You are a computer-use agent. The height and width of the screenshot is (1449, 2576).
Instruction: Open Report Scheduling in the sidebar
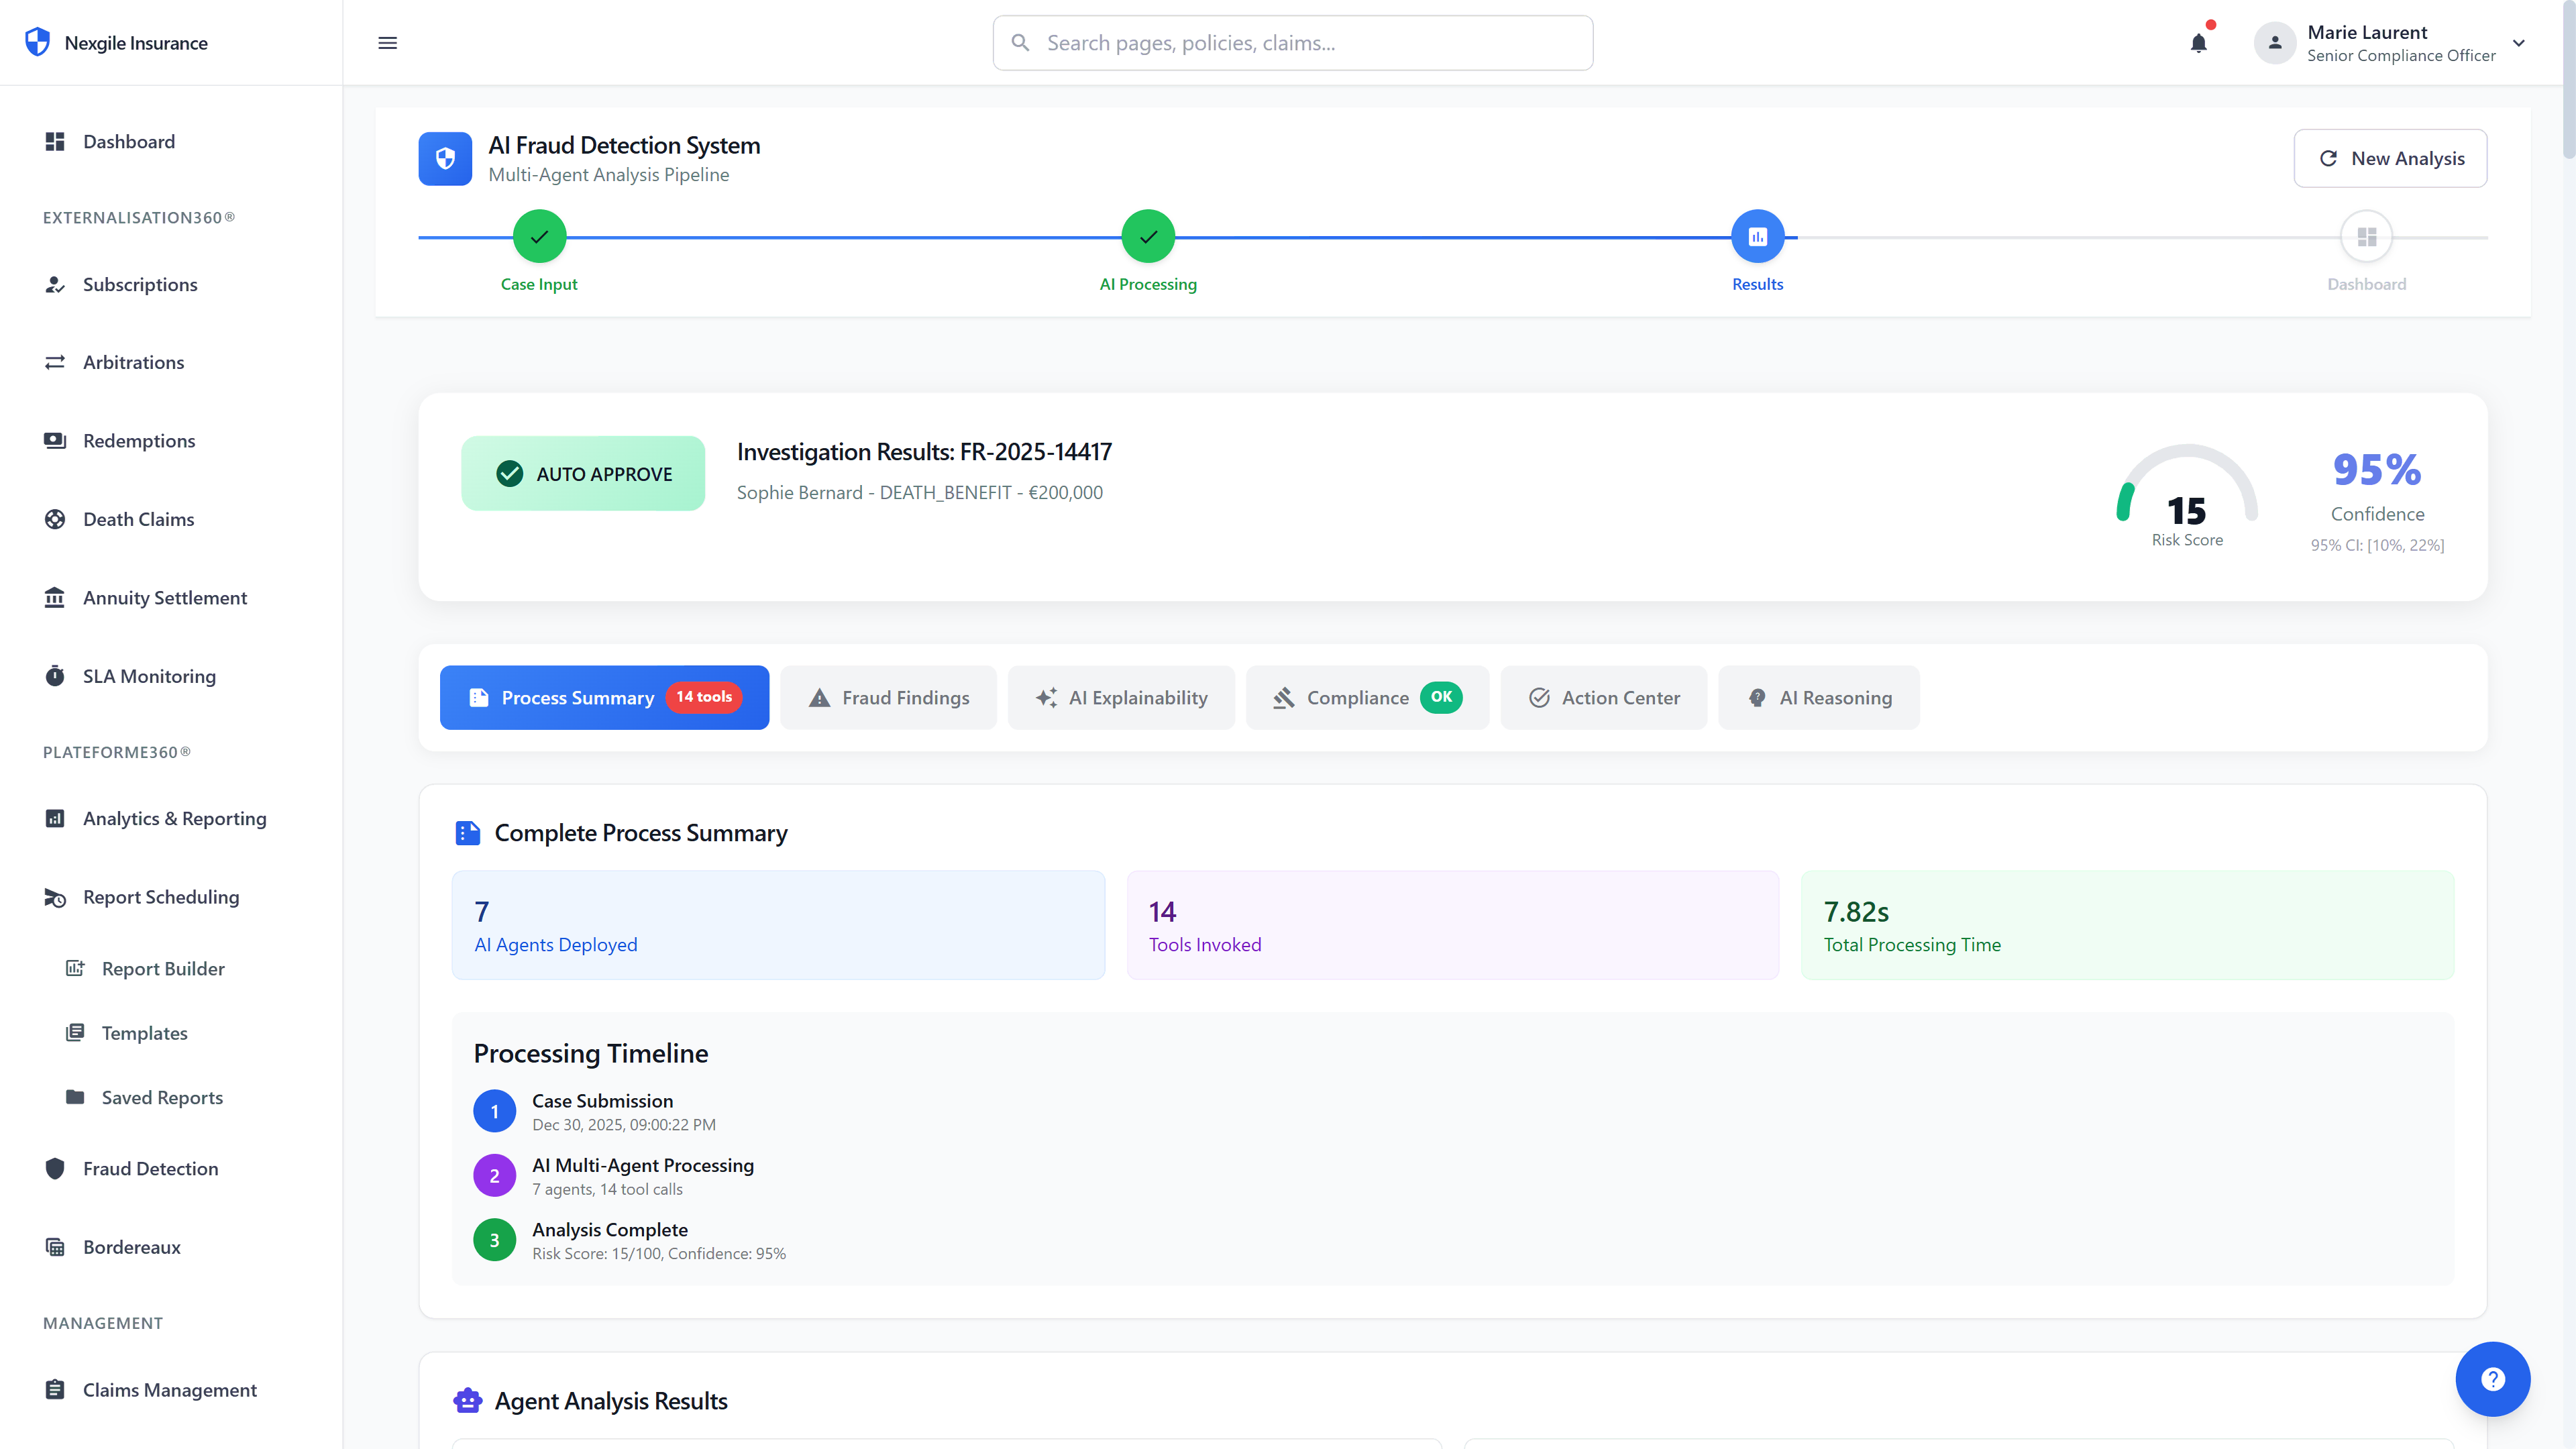(x=161, y=897)
